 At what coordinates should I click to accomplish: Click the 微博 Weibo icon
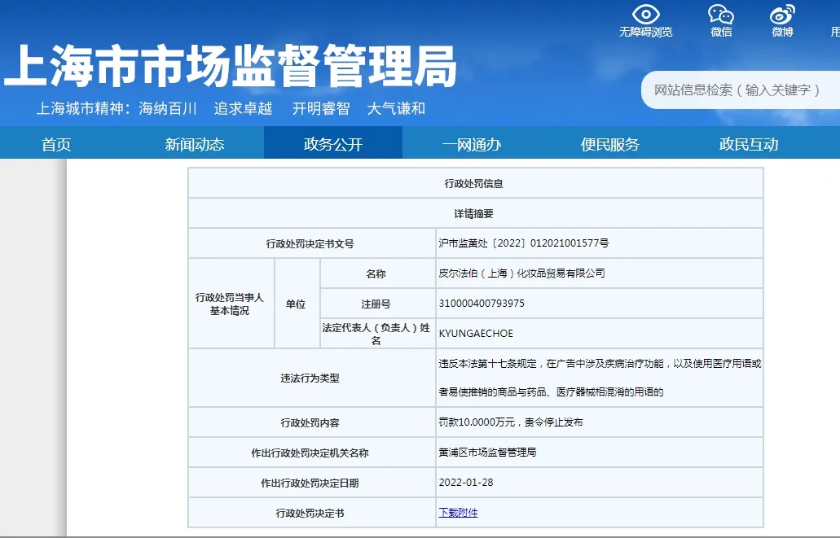782,14
